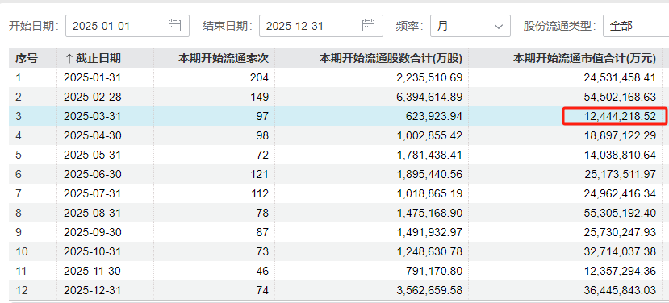Click the count cell 46
669x303 pixels.
262,271
